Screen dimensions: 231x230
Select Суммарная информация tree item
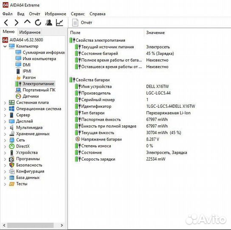click(44, 52)
